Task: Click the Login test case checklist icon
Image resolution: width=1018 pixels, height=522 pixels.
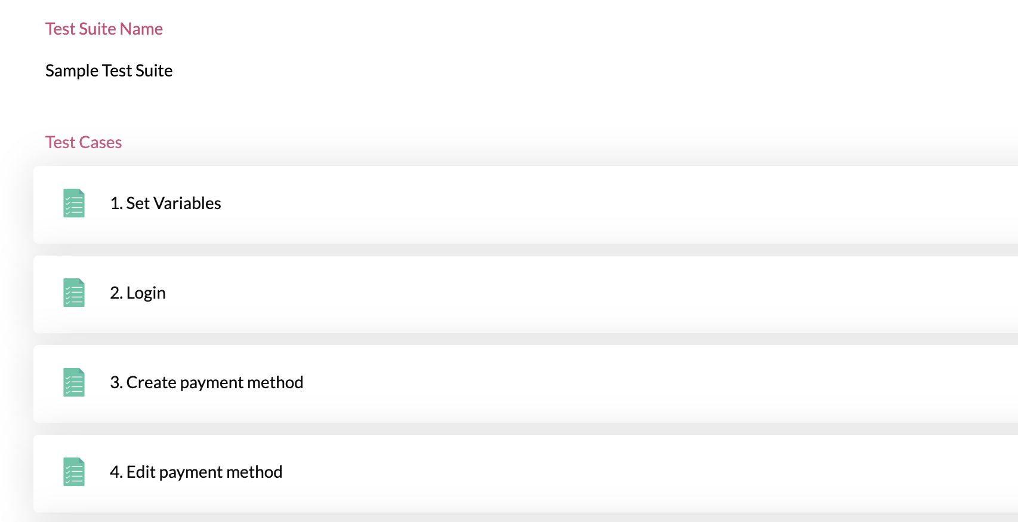Action: click(x=74, y=293)
